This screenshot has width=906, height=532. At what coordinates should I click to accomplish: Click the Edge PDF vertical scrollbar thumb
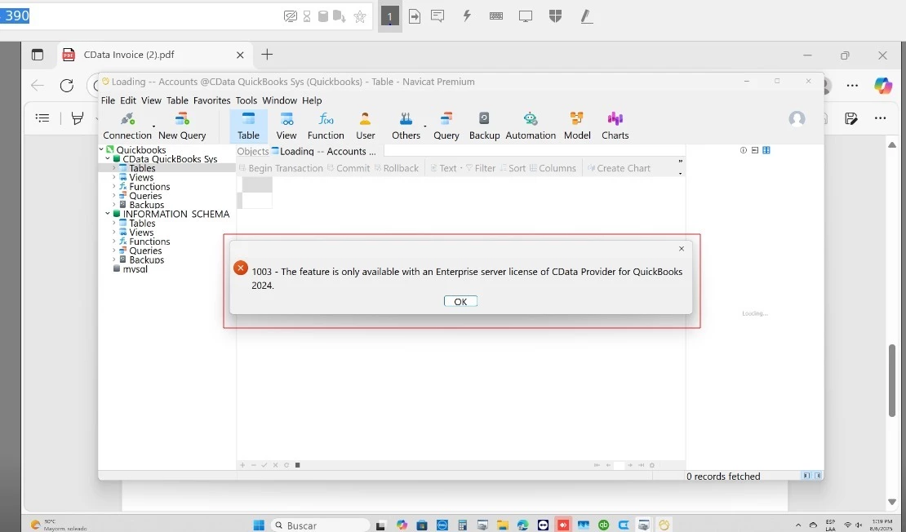892,380
